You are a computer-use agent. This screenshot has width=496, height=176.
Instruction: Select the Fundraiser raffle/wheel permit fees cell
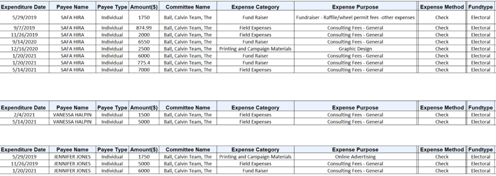coord(355,18)
